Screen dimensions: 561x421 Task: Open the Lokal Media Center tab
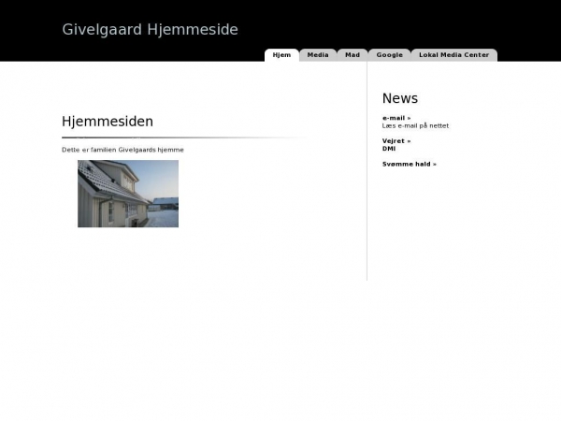453,55
